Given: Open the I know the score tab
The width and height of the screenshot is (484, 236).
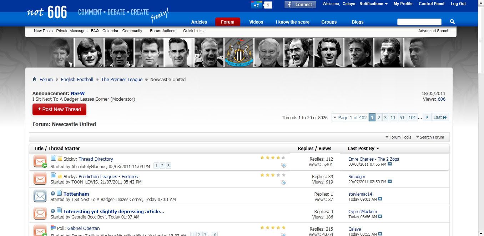Looking at the screenshot, I should click(293, 22).
